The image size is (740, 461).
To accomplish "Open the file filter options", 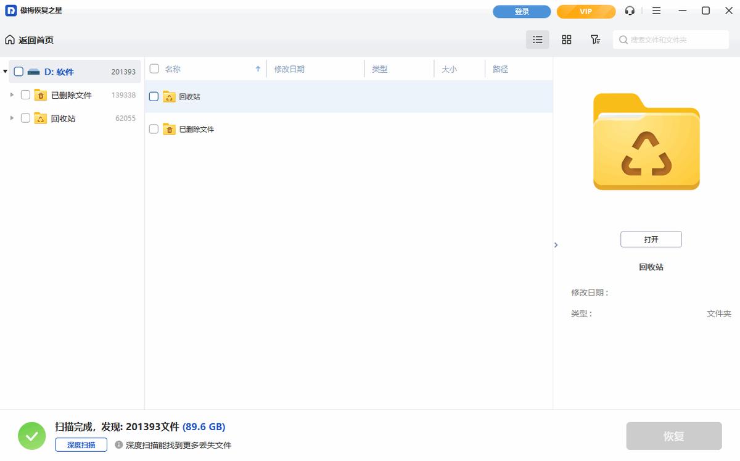I will coord(595,39).
